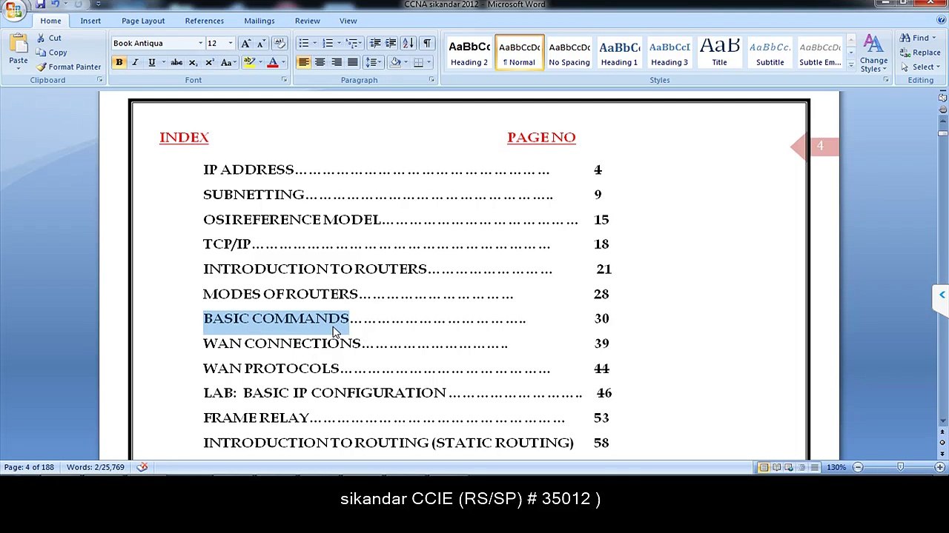Open the Font dialog launcher
The height and width of the screenshot is (533, 949).
(284, 80)
